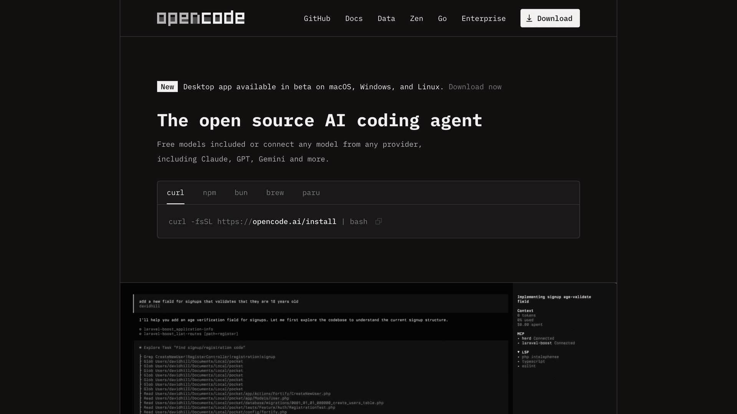
Task: Open the GitHub link
Action: (x=317, y=18)
